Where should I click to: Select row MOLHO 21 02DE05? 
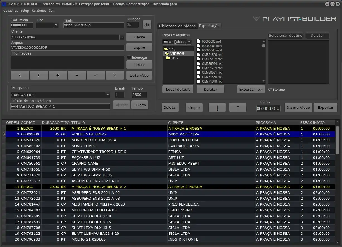click(x=170, y=239)
